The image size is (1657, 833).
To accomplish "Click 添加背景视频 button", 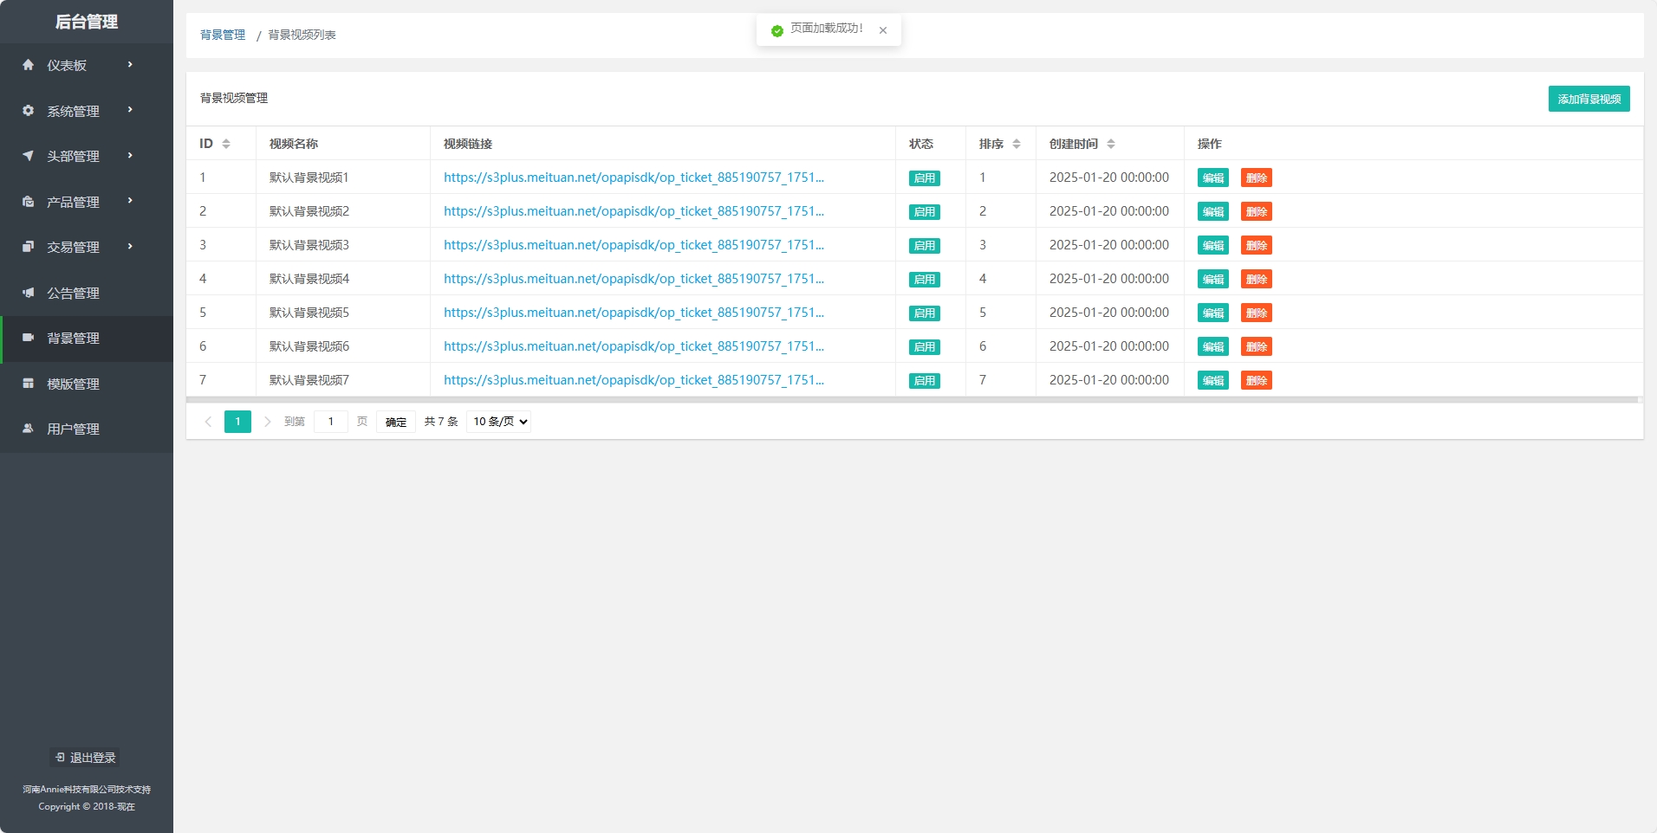I will [x=1589, y=99].
